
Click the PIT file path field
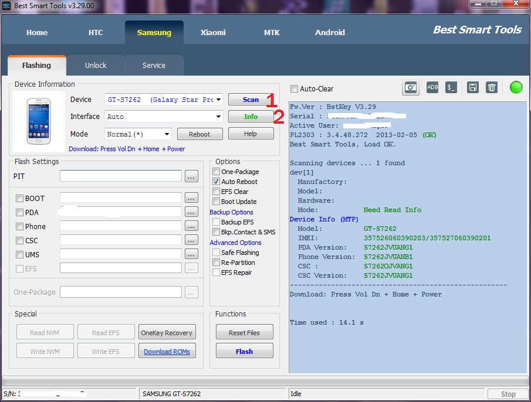click(121, 176)
